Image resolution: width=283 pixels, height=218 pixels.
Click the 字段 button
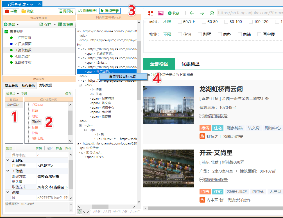[24, 94]
